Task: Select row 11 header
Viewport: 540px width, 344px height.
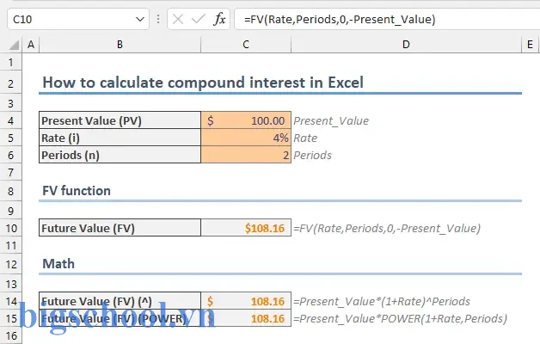Action: click(11, 245)
